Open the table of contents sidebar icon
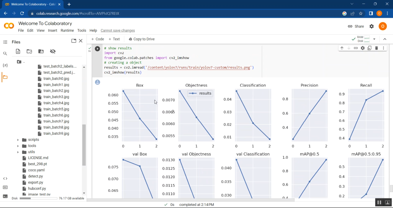Screen dimensions: 393x208 5,42
